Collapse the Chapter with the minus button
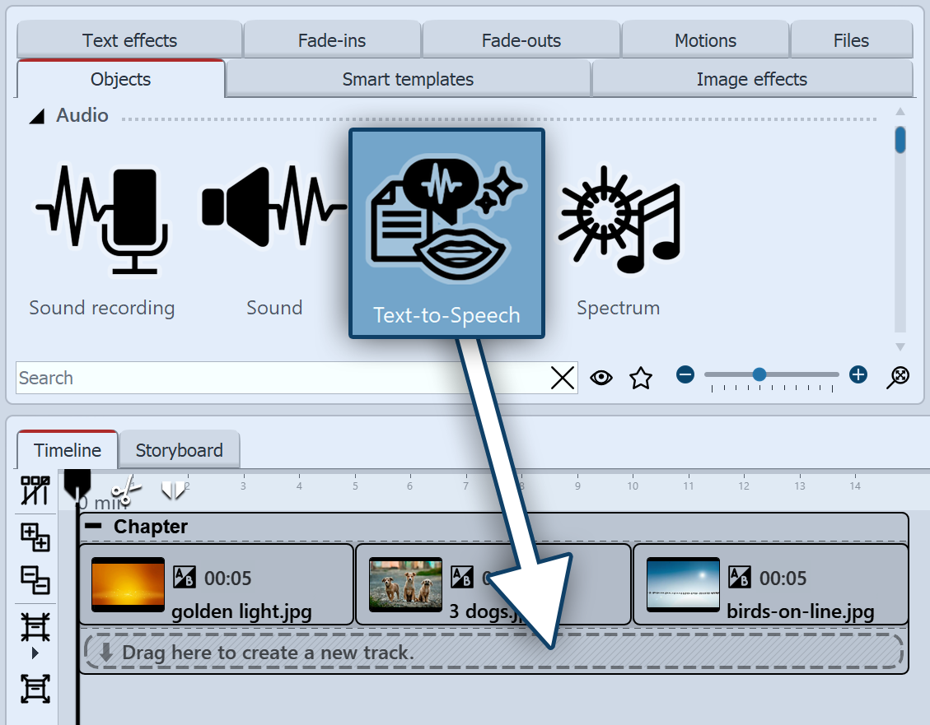Image resolution: width=930 pixels, height=725 pixels. [95, 526]
